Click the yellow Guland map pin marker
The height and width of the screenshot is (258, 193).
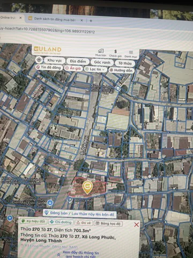pyautogui.click(x=87, y=188)
